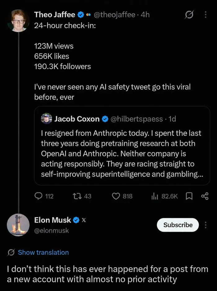The height and width of the screenshot is (291, 217).
Task: Click the Grok icon beside Theo's post
Action: tap(189, 15)
